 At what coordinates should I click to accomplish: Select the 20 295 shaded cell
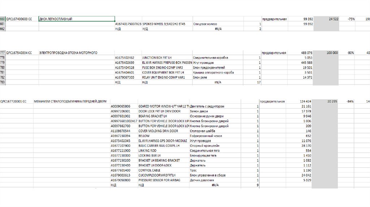(x=325, y=101)
